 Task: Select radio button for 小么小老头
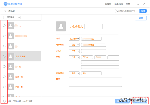4,56
